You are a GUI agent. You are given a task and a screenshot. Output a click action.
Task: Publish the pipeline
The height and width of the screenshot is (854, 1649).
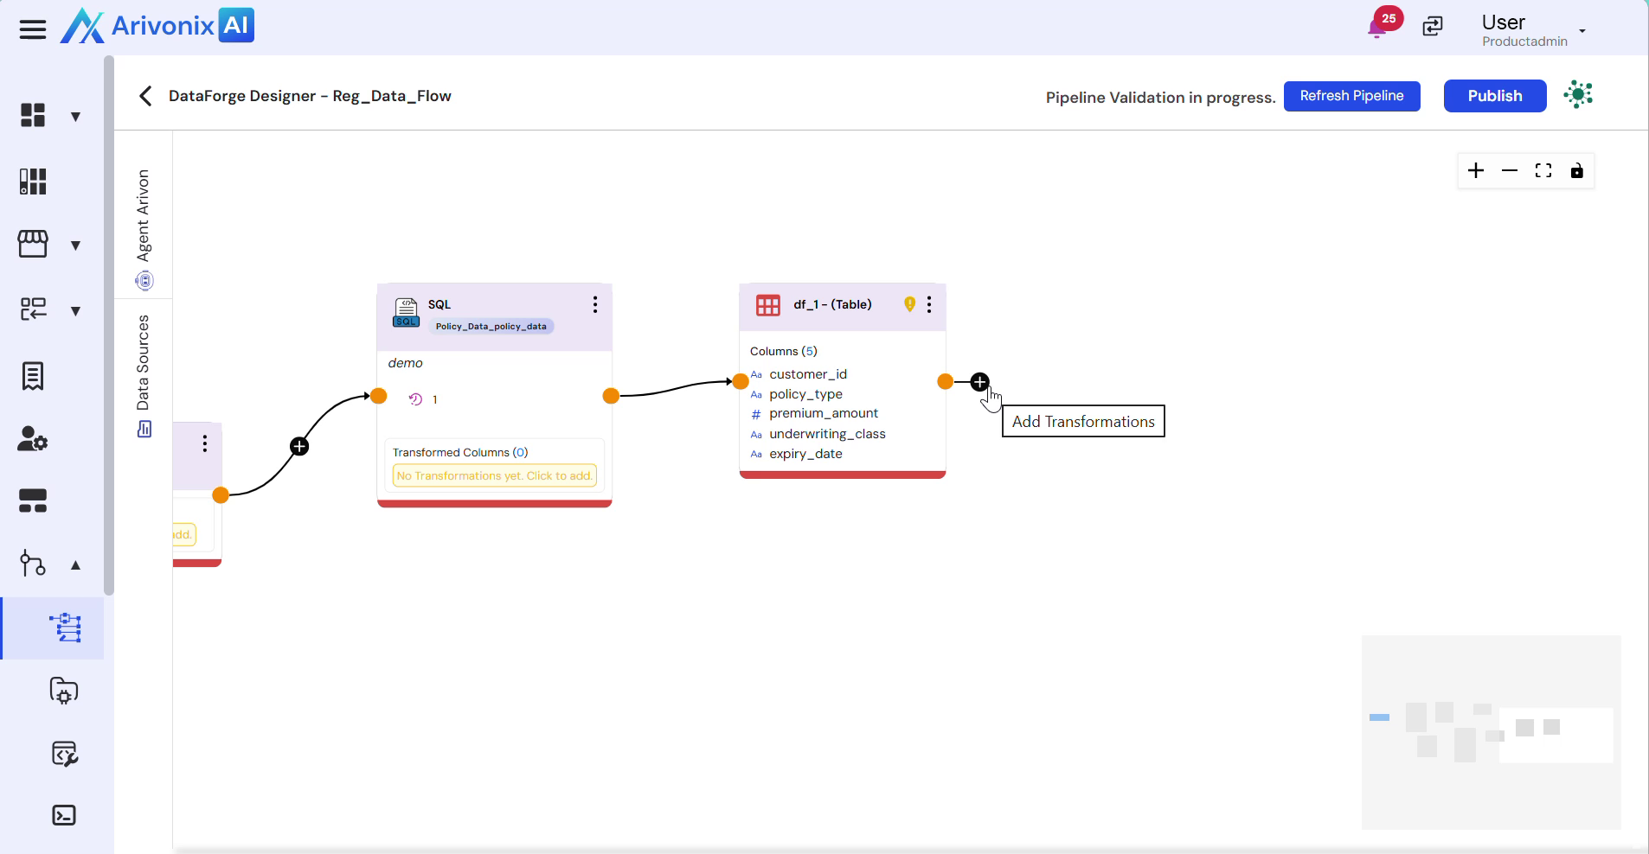1494,96
